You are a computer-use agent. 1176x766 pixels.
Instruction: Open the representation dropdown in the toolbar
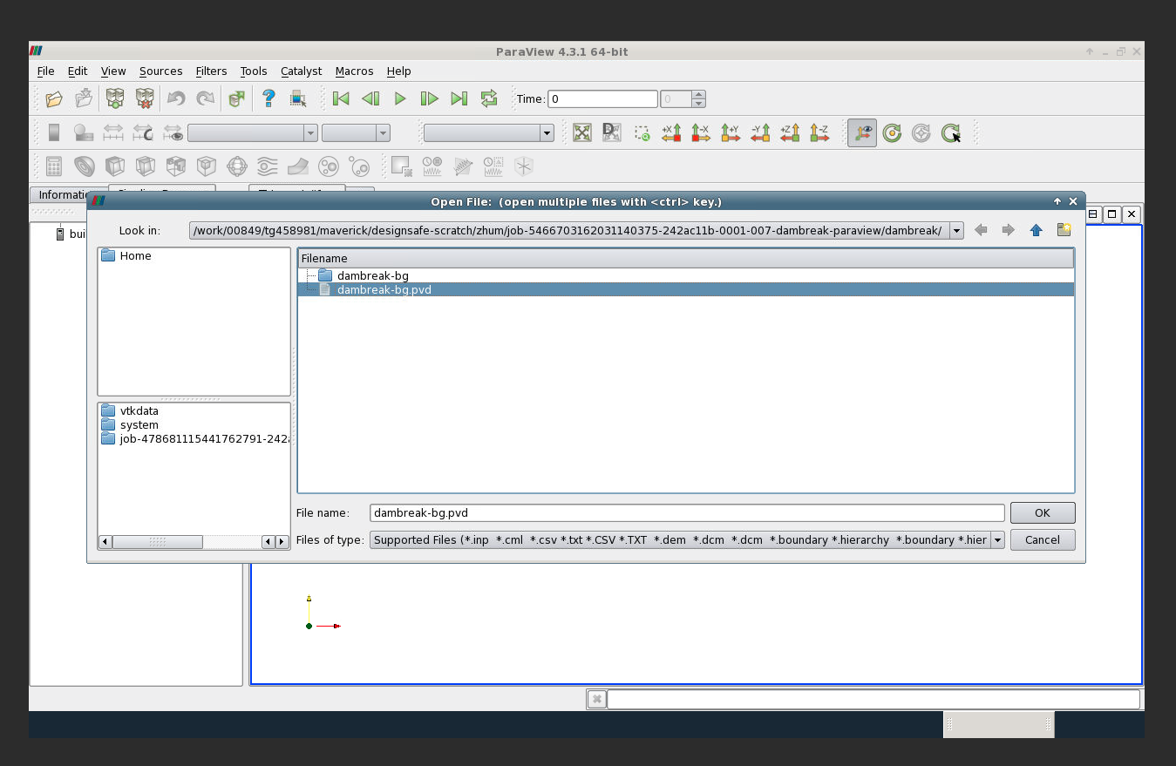[x=488, y=132]
